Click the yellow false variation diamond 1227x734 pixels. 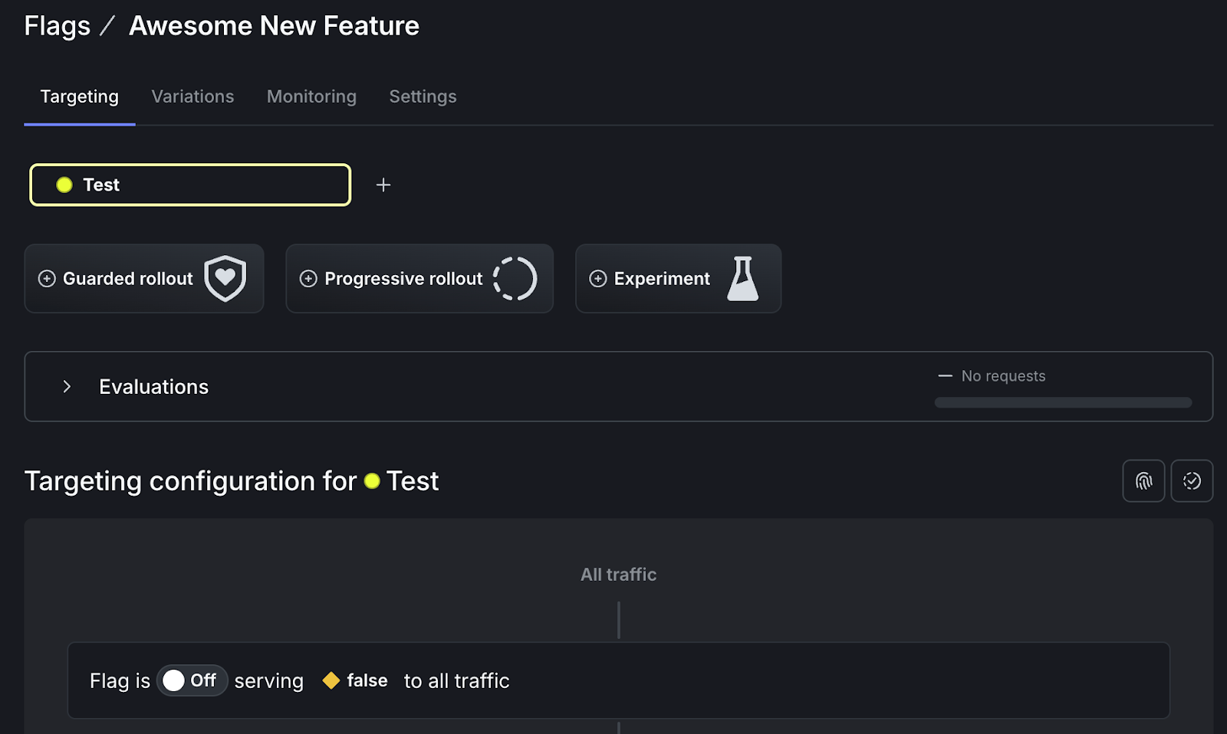point(331,680)
